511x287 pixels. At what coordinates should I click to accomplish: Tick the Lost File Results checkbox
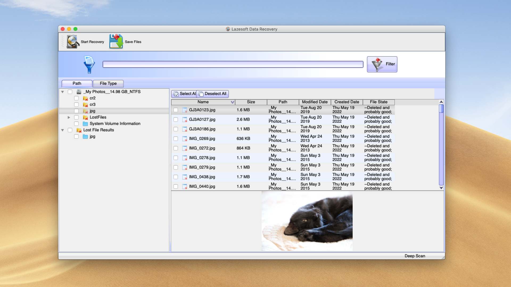coord(70,130)
